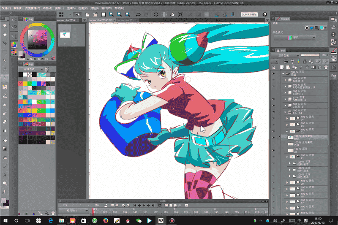Click the CLIP official site button
Image resolution: width=338 pixels, height=225 pixels.
249,14
